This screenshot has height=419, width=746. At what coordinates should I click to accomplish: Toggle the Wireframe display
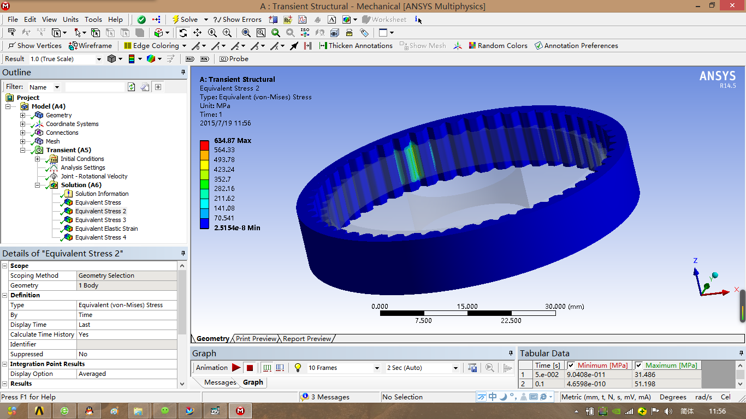point(91,46)
